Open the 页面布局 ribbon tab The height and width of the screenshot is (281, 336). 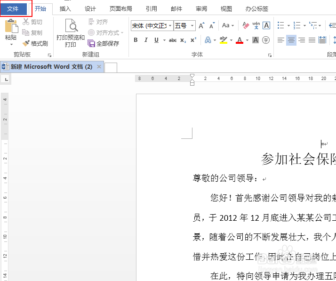pyautogui.click(x=120, y=9)
